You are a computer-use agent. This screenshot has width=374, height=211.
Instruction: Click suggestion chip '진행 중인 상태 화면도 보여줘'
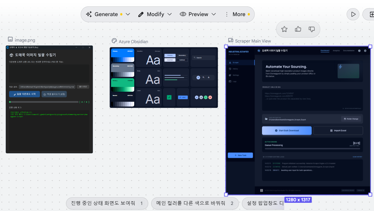107,203
